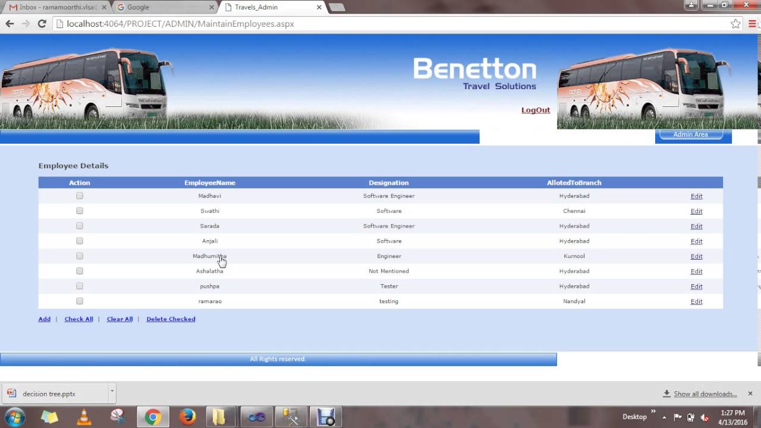Image resolution: width=761 pixels, height=428 pixels.
Task: Check the checkbox for Madhavi
Action: click(80, 196)
